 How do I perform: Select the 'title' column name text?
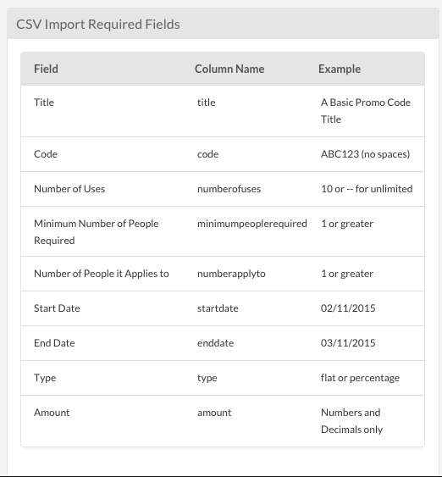206,103
